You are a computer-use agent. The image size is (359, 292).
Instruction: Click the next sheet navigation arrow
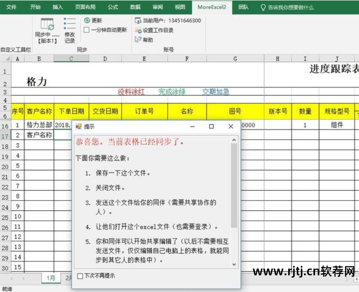click(23, 278)
